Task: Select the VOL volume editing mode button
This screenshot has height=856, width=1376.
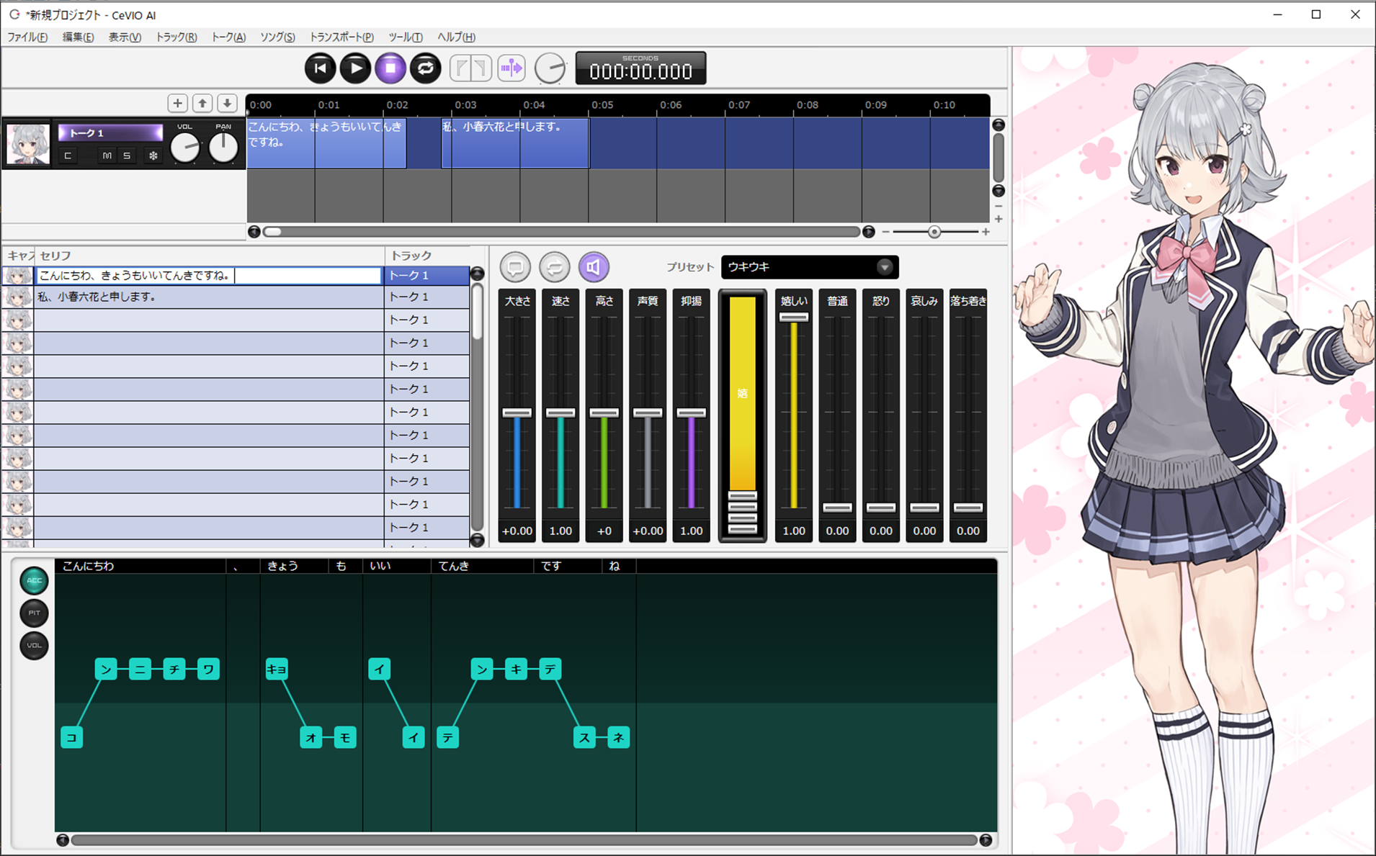Action: click(x=34, y=645)
